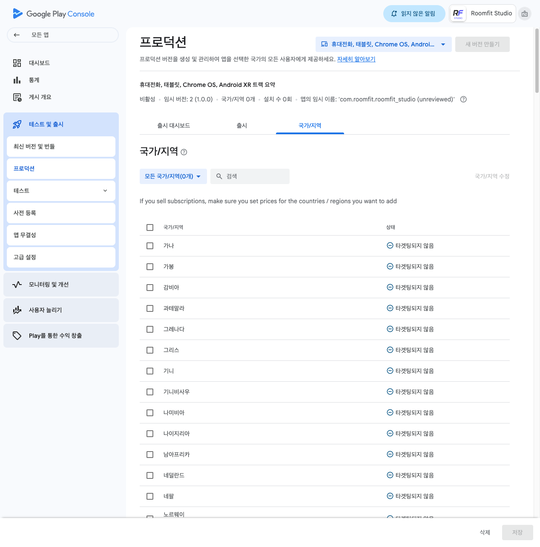Switch to the 출시 대시보드 tab
The height and width of the screenshot is (547, 540).
tap(173, 126)
